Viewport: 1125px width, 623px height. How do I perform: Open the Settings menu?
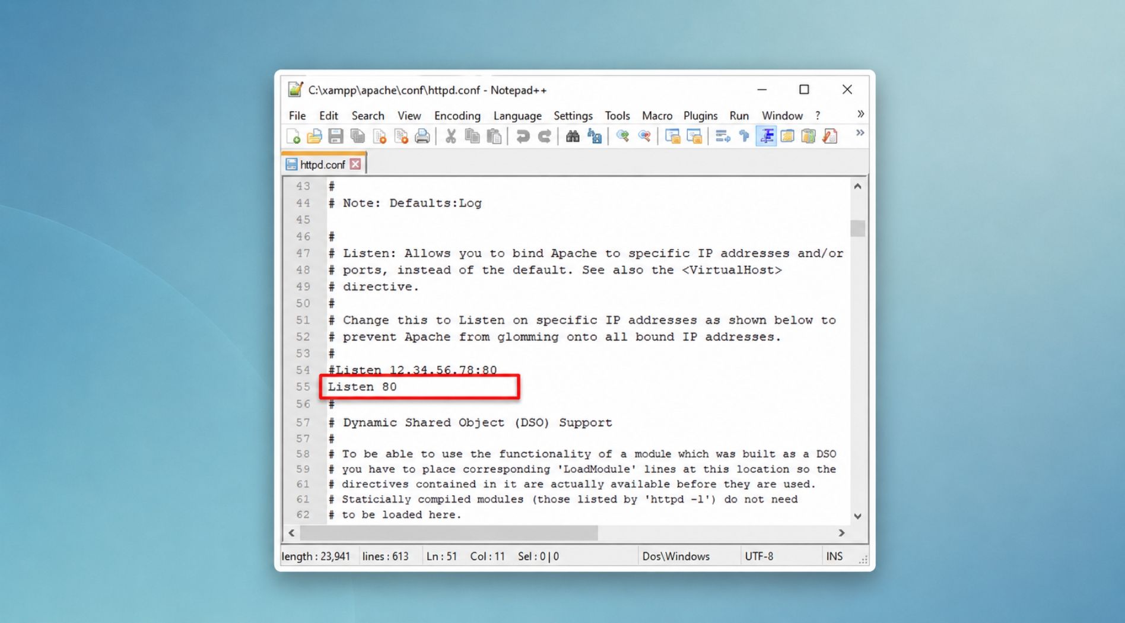click(x=573, y=116)
